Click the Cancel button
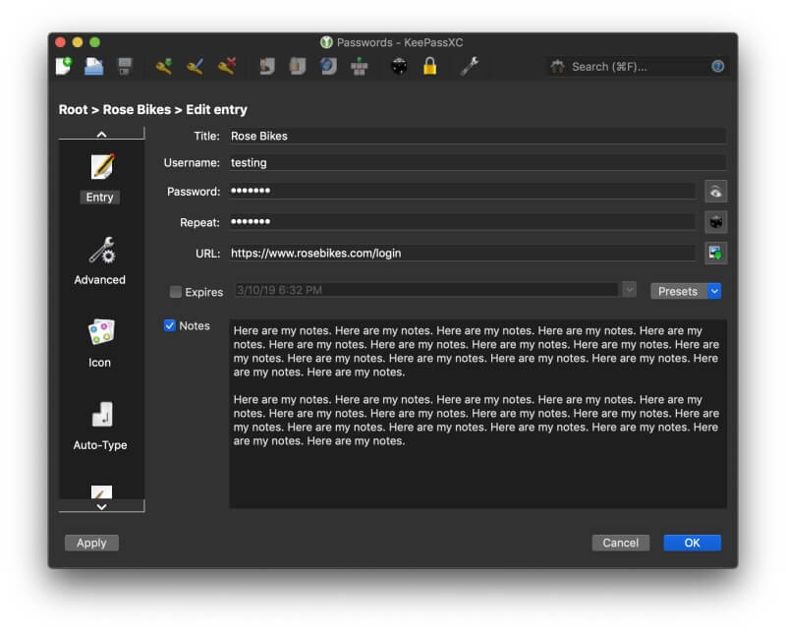Viewport: 786px width, 632px height. (x=621, y=543)
